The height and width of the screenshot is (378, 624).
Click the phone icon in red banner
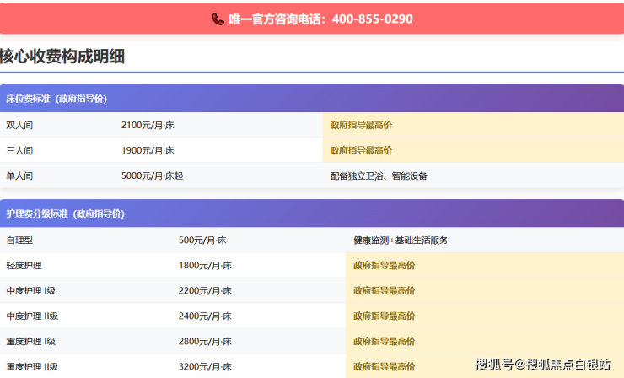(218, 19)
